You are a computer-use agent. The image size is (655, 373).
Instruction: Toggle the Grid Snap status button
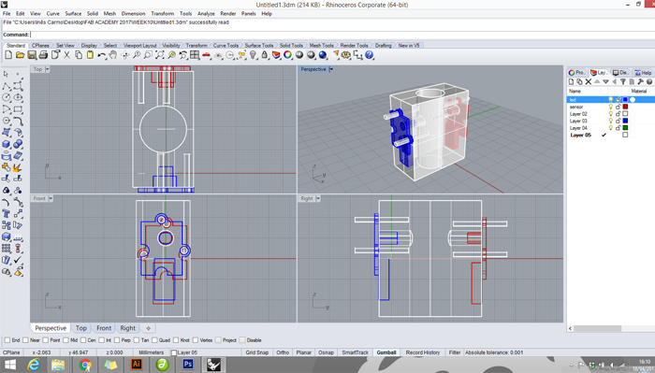tap(257, 352)
